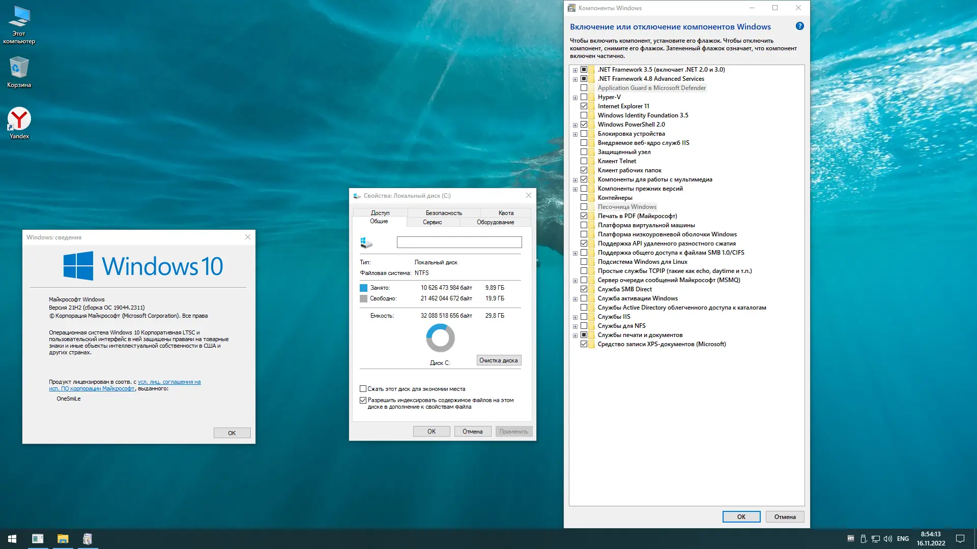Image resolution: width=977 pixels, height=549 pixels.
Task: Open the Microsoft license agreement link
Action: click(x=169, y=382)
